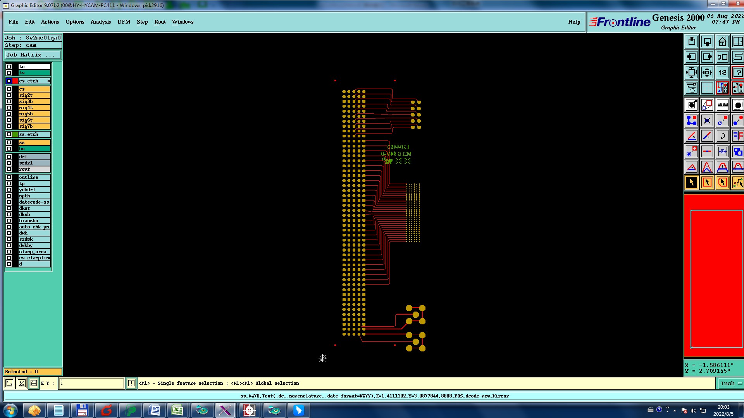The width and height of the screenshot is (744, 418).
Task: Toggle the grid display icon
Action: coord(707,88)
